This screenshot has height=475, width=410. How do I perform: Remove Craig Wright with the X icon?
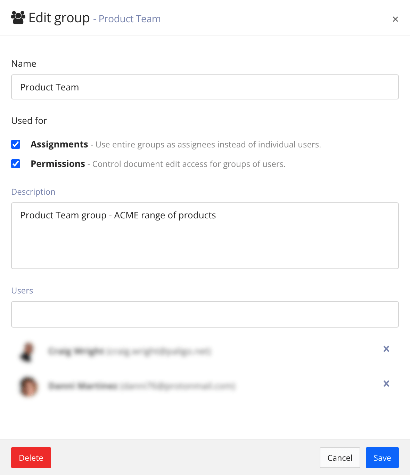tap(386, 349)
